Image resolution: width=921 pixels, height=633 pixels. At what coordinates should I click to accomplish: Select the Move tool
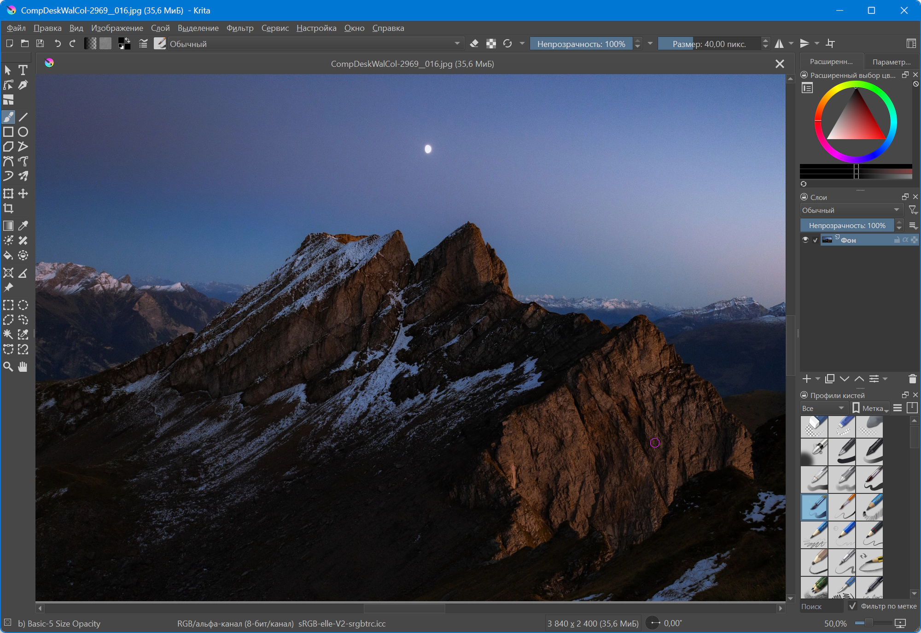[x=23, y=193]
